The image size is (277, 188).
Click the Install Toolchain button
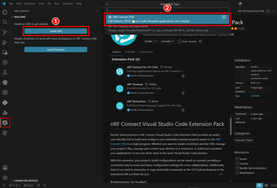click(56, 49)
